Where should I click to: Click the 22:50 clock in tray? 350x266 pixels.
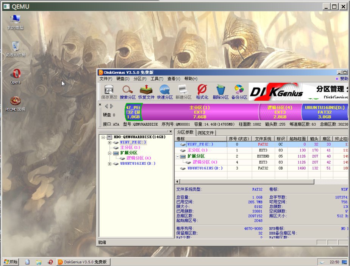tap(334, 262)
